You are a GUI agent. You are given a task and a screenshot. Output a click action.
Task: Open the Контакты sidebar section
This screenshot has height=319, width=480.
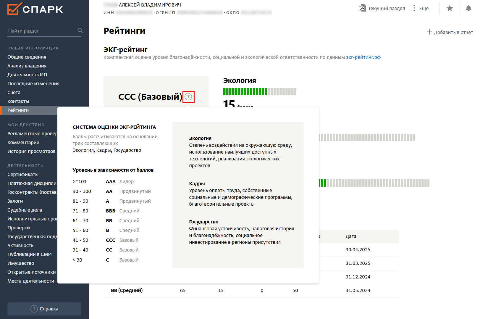coord(18,101)
